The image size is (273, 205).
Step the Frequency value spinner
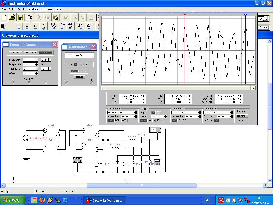click(37, 60)
